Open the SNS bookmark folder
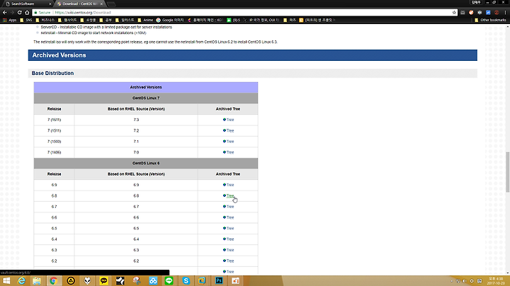The height and width of the screenshot is (286, 510). 26,20
